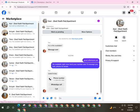Image resolution: width=140 pixels, height=112 pixels.
Task: Open Microsoft Edge from taskbar
Action: [19, 105]
